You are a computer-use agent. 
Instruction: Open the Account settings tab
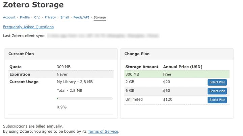click(9, 18)
